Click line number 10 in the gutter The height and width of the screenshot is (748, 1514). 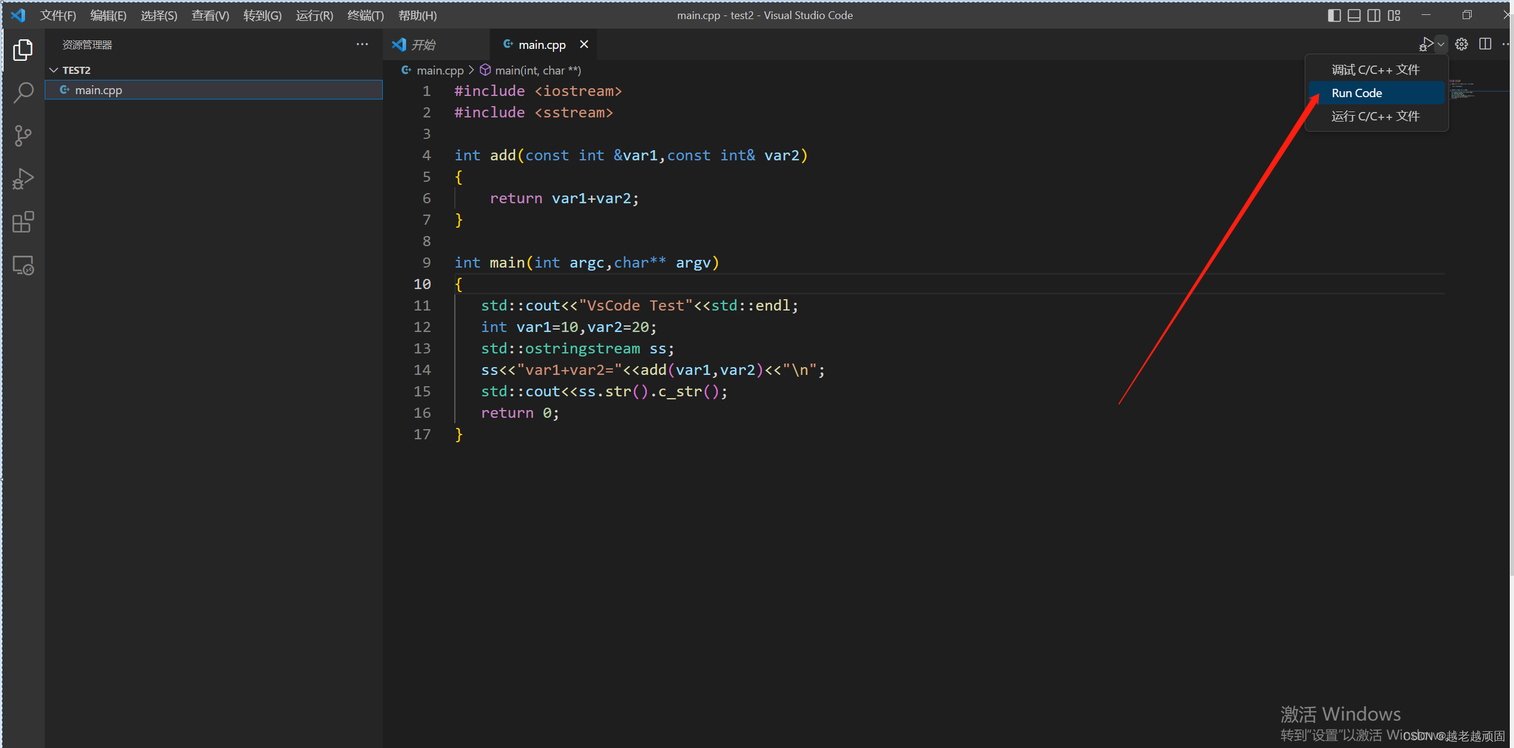422,284
